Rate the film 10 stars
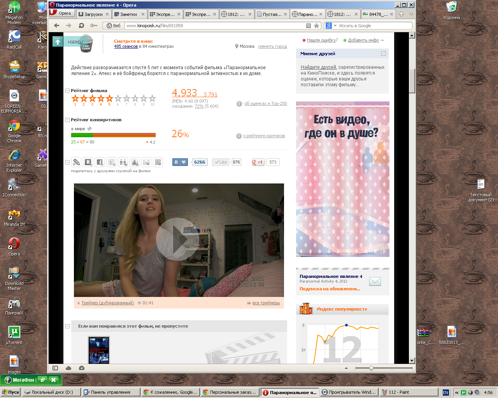 tap(153, 98)
